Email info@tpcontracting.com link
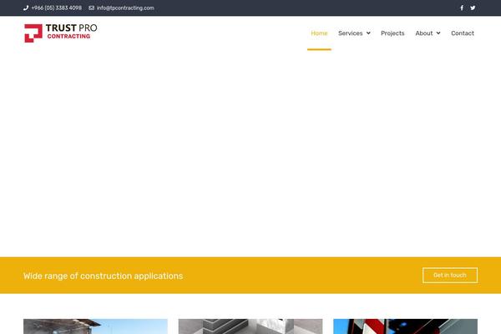Viewport: 501px width, 334px height. (x=125, y=8)
